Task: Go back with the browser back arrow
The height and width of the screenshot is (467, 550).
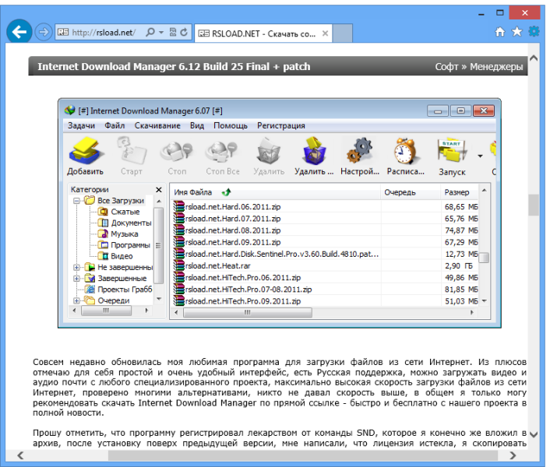Action: pyautogui.click(x=19, y=32)
